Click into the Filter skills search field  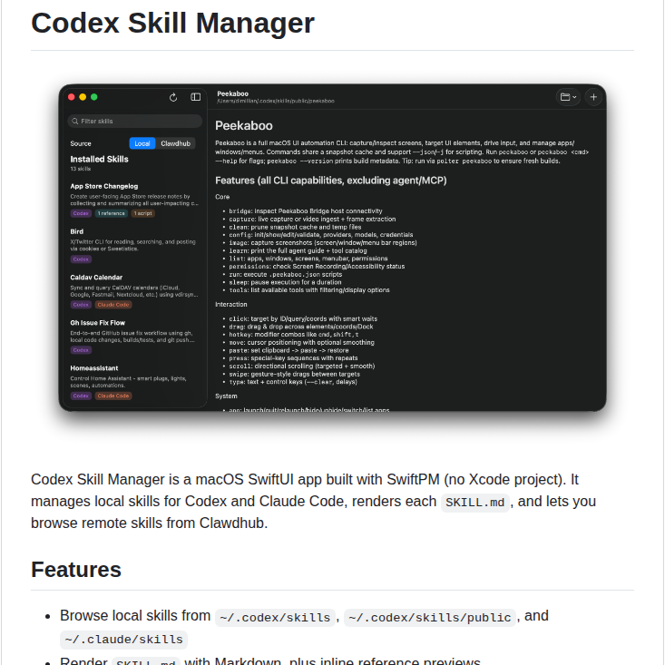tap(134, 122)
